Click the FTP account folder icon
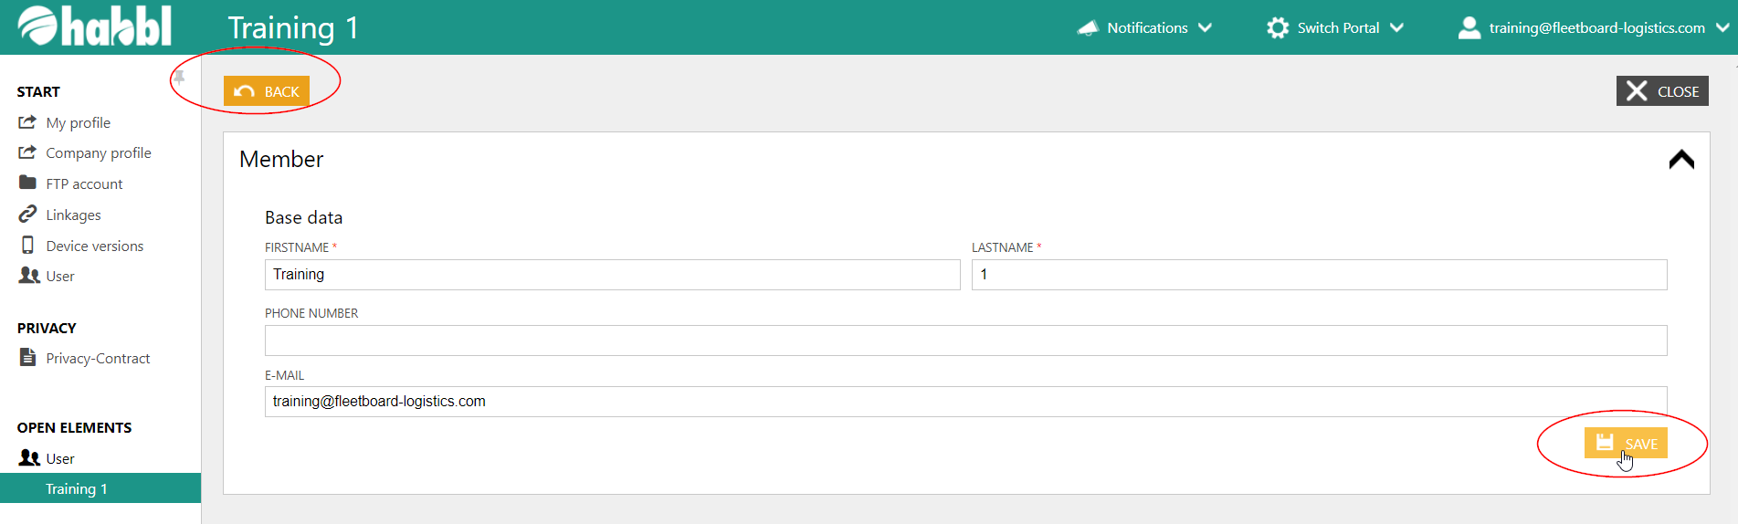This screenshot has width=1738, height=524. pos(27,183)
